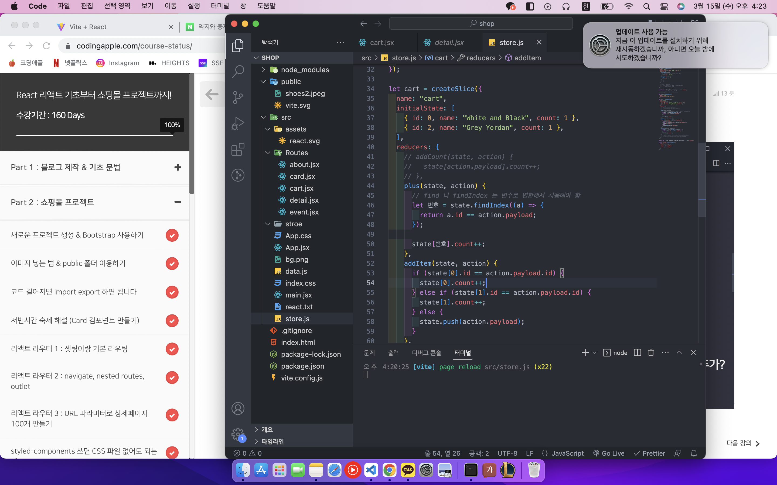Image resolution: width=777 pixels, height=485 pixels.
Task: Open the 코딩애플 bookmark in Chrome
Action: [x=26, y=63]
